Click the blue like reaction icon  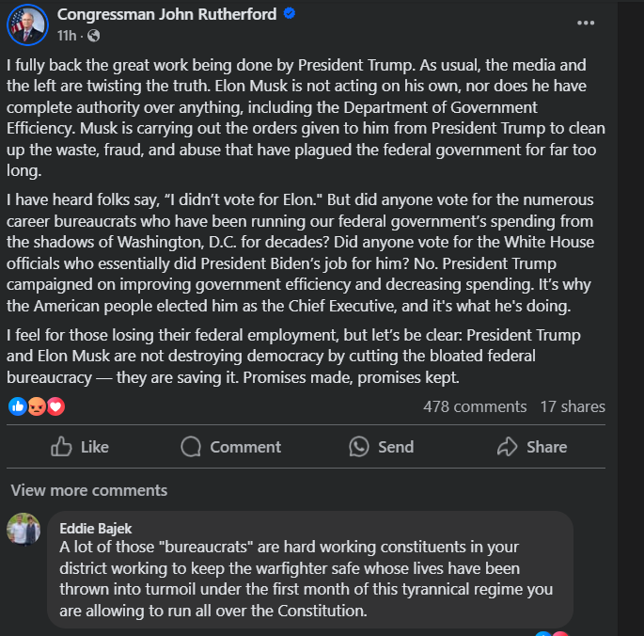(17, 406)
